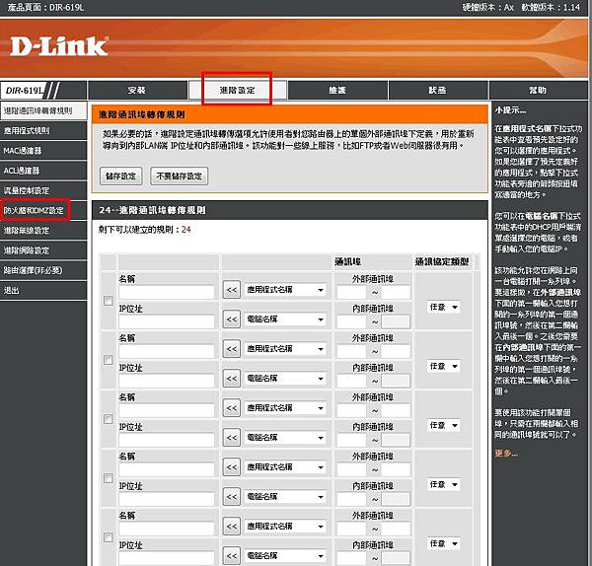Open the second rule's 電腦名稱 dropdown

point(285,378)
